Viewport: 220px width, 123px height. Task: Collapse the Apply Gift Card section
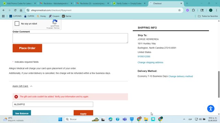click(22, 86)
